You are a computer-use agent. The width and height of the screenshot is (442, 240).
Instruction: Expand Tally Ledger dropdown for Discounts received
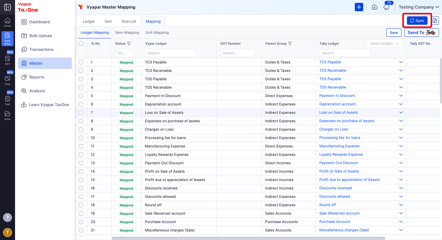pyautogui.click(x=401, y=188)
